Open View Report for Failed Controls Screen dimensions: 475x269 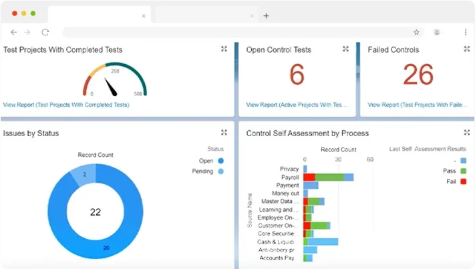(416, 105)
